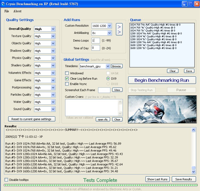Expand the Postprocessing dropdown
Viewport: 200px width, 191px height.
tap(53, 88)
